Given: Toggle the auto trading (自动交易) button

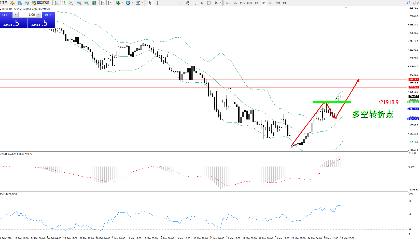Looking at the screenshot, I should (40, 3).
